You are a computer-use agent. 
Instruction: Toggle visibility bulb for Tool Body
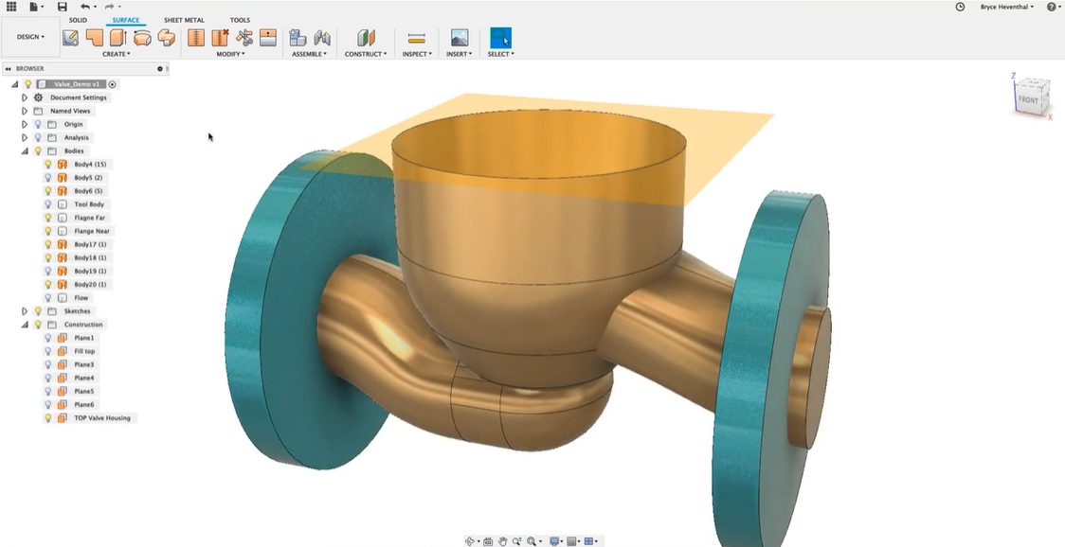(x=48, y=204)
